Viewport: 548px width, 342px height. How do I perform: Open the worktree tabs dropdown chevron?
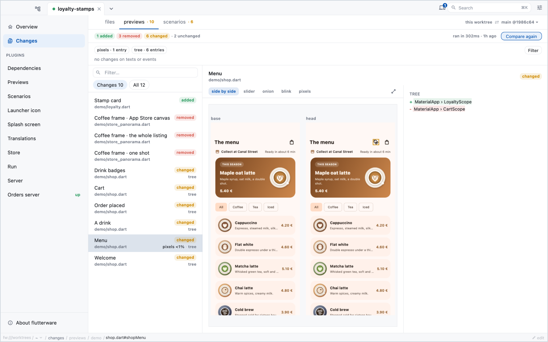point(111,9)
